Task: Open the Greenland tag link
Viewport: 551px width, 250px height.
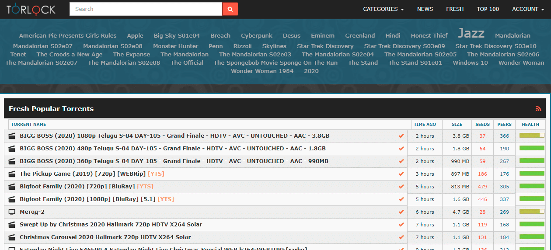Action: click(x=360, y=36)
